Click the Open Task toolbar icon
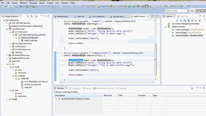This screenshot has height=116, width=206. [115, 6]
